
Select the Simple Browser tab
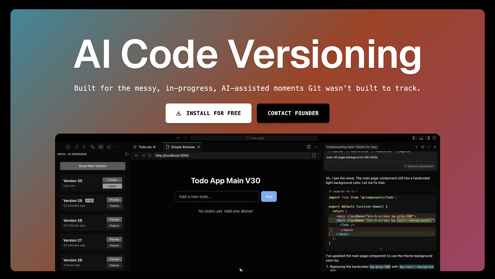pos(183,147)
